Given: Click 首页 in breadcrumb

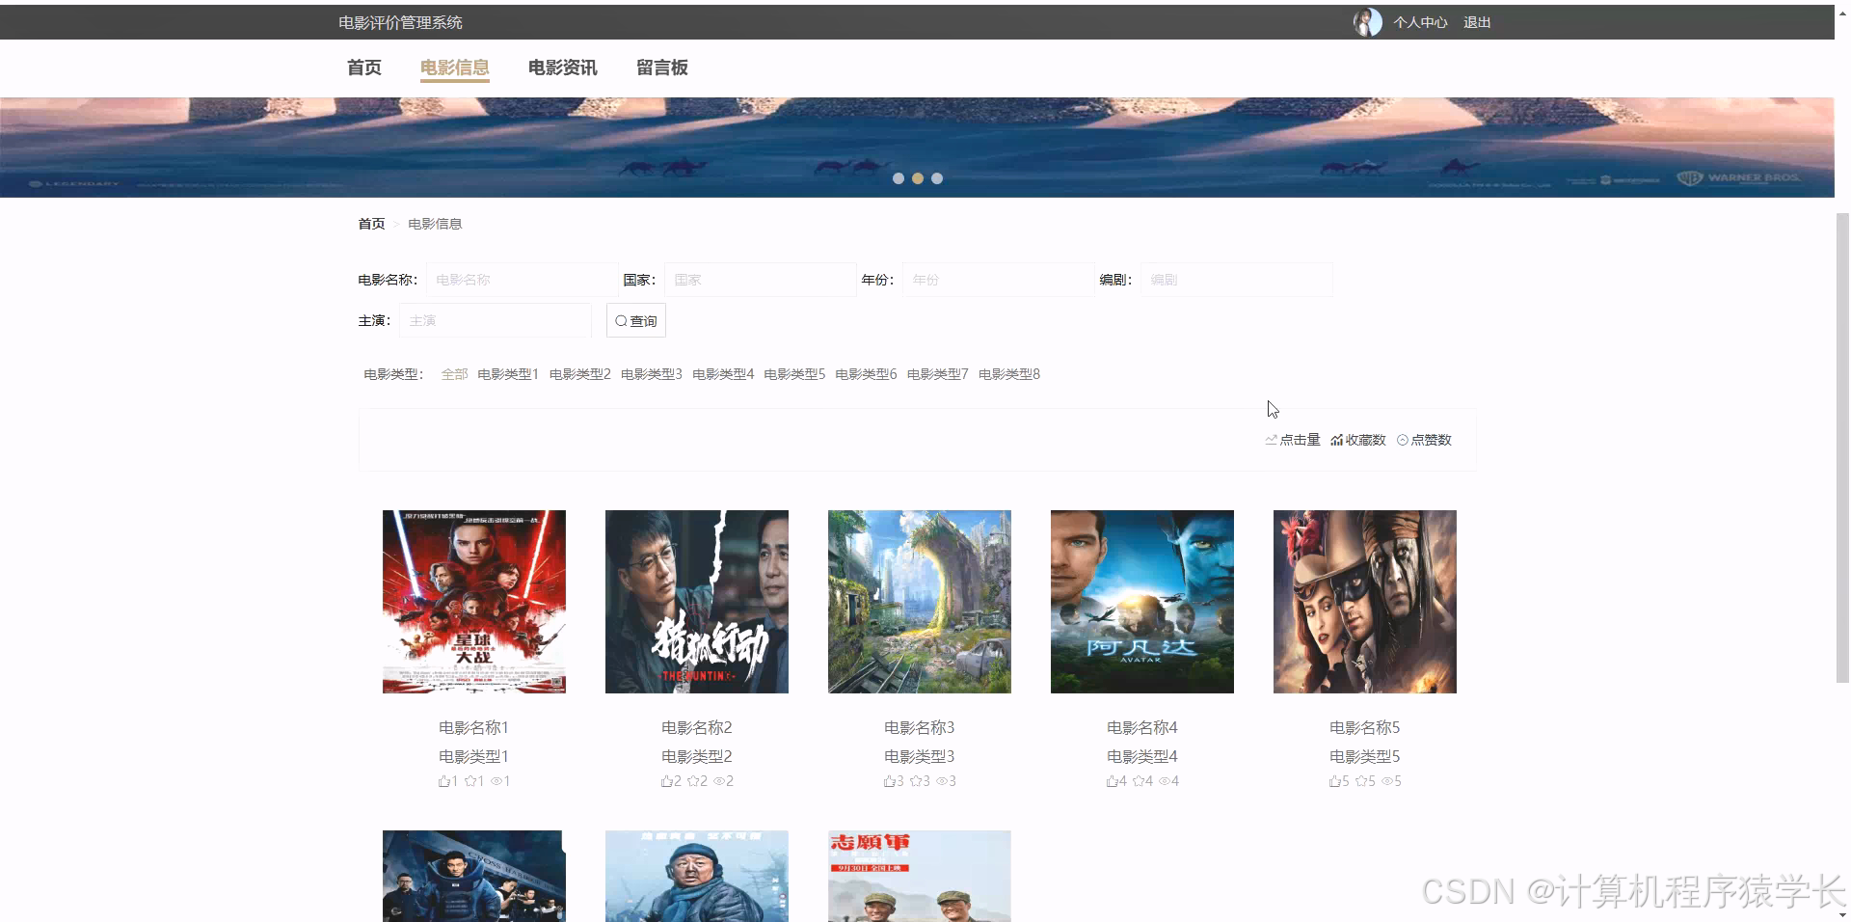Looking at the screenshot, I should [x=371, y=224].
